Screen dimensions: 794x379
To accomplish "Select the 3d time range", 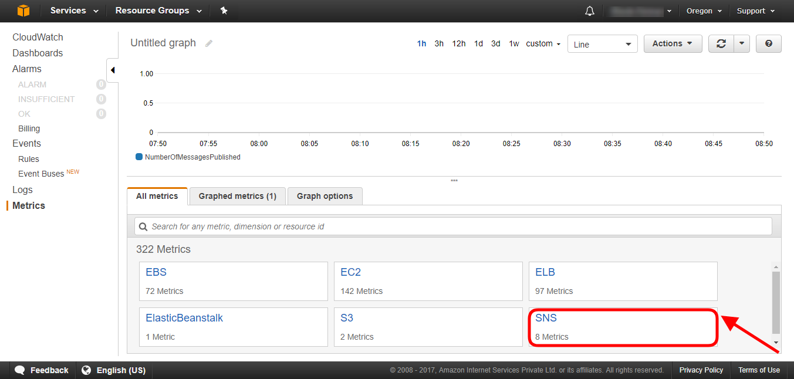I will [496, 43].
